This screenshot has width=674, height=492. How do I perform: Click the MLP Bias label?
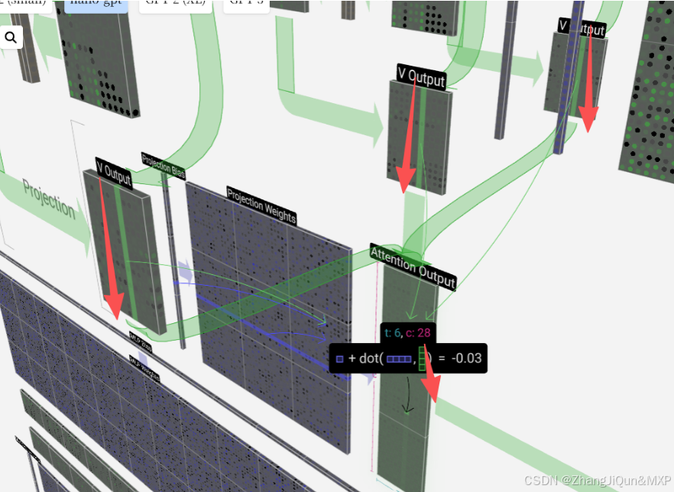click(x=141, y=342)
